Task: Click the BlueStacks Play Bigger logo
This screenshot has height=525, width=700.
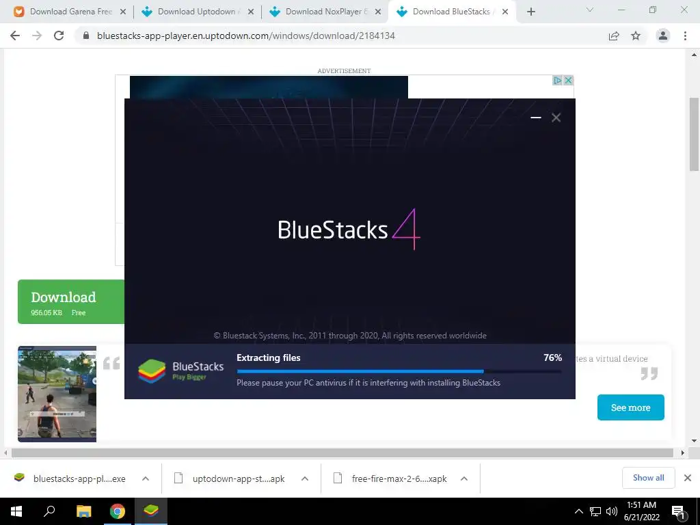Action: (180, 371)
